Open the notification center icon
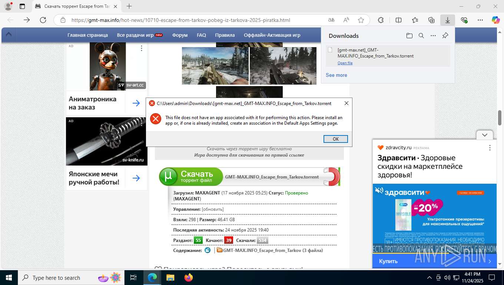The image size is (504, 285). click(x=492, y=278)
